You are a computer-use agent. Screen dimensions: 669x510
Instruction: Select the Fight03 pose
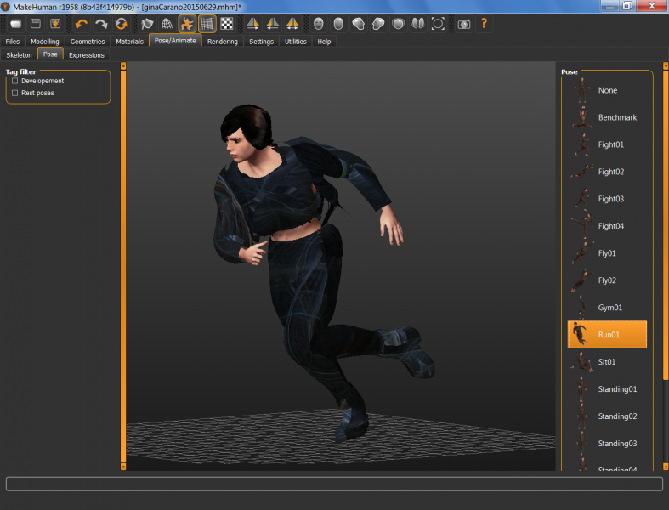pos(610,199)
